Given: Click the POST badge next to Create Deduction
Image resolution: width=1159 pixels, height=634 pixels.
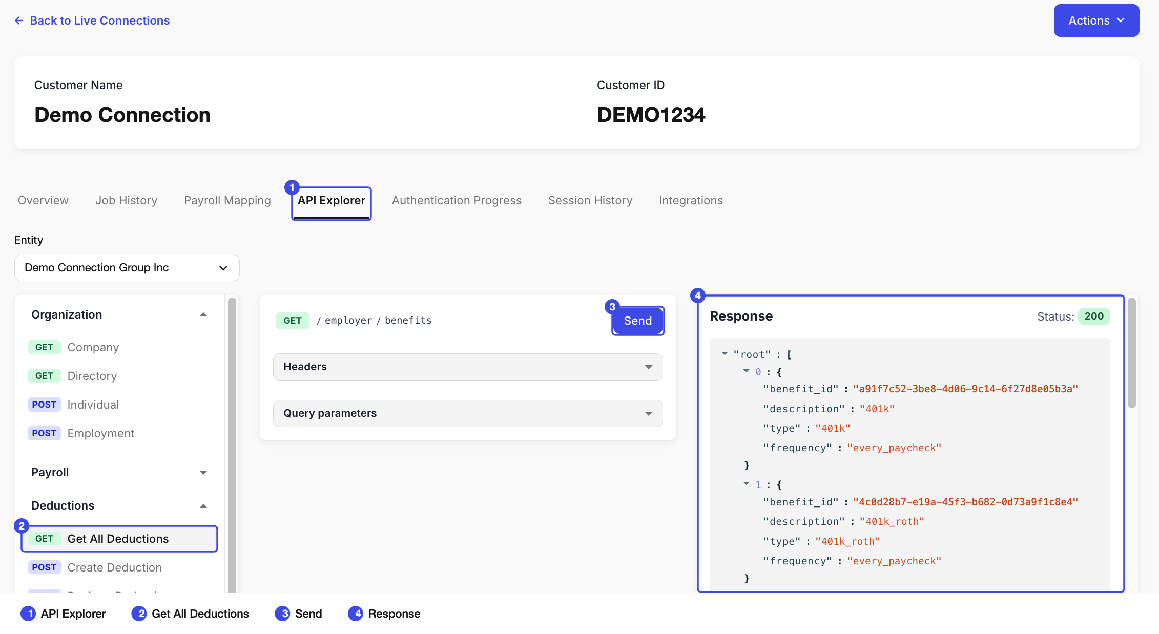Looking at the screenshot, I should point(45,567).
